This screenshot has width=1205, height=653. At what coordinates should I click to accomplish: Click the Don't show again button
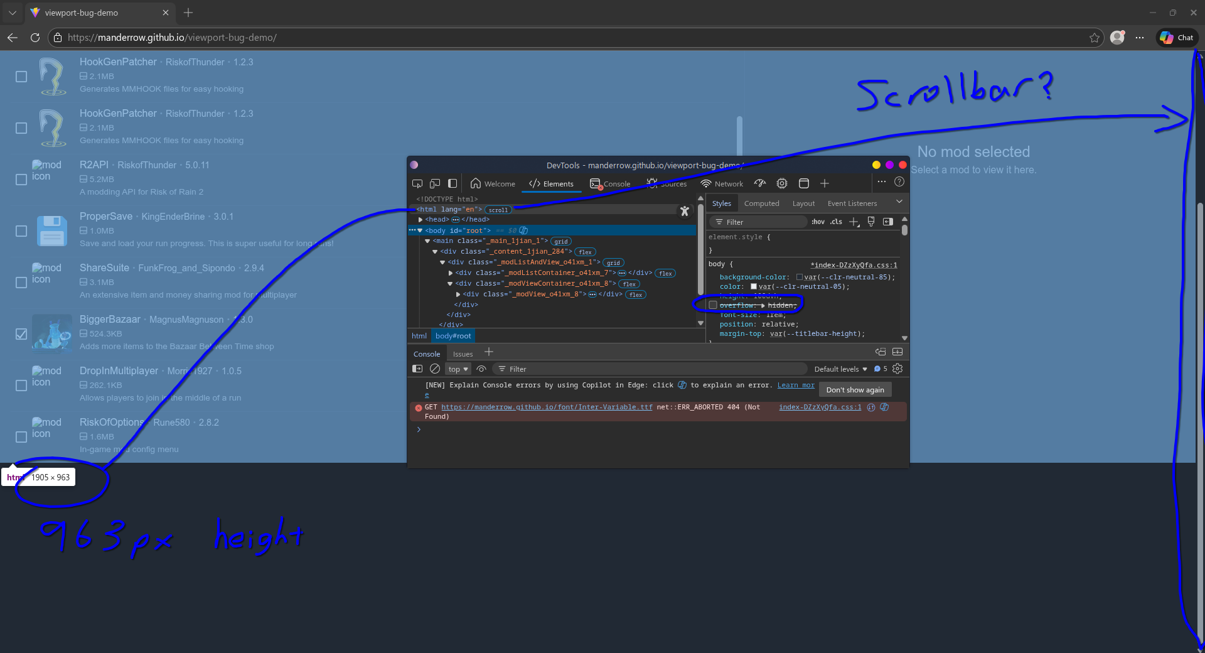pos(855,390)
